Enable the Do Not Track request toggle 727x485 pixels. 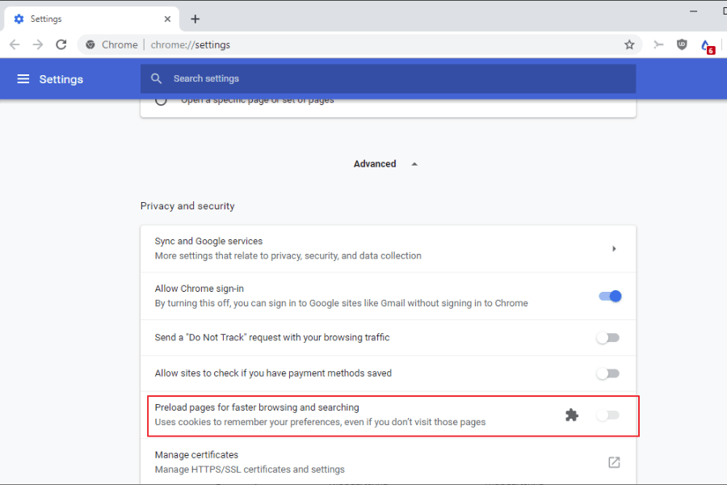(607, 338)
